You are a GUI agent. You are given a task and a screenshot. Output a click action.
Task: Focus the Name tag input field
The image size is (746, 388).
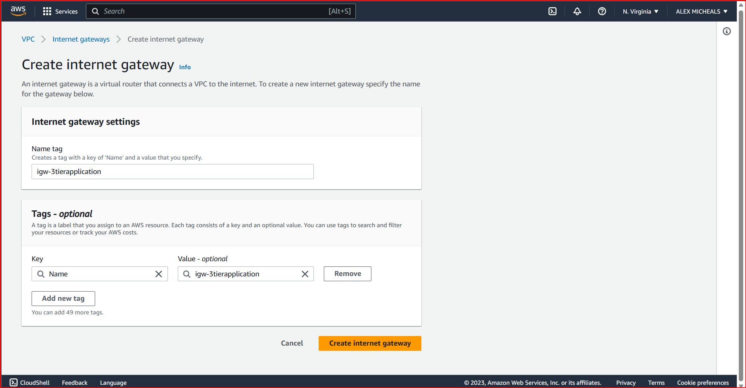coord(172,171)
